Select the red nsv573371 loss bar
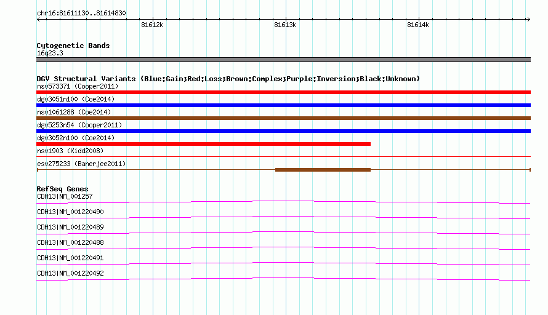Screen dimensions: 548x315 tap(283, 92)
